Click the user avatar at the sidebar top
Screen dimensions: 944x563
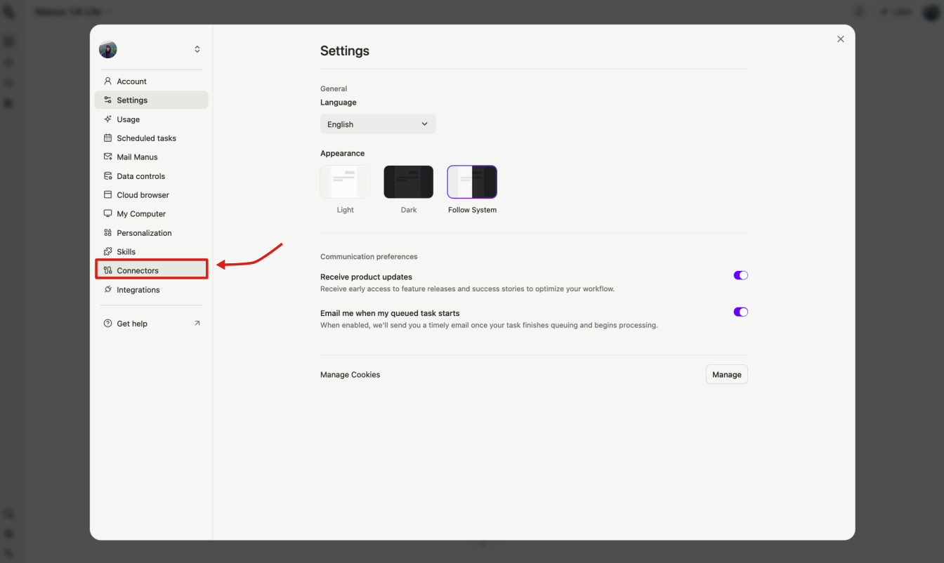tap(107, 49)
